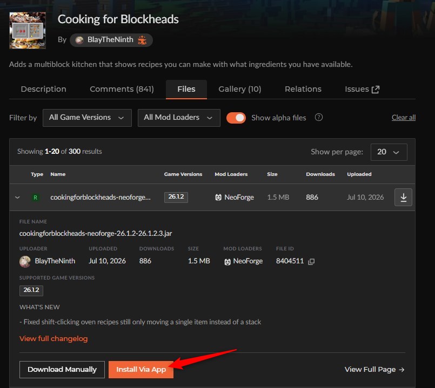Click the Clear all filters link
This screenshot has height=388, width=435.
coord(403,118)
